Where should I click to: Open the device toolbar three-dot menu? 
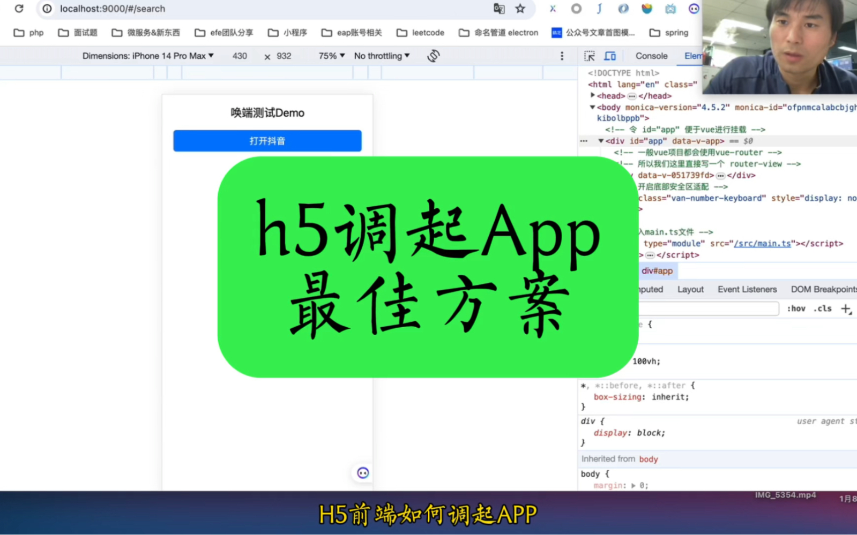(x=562, y=56)
